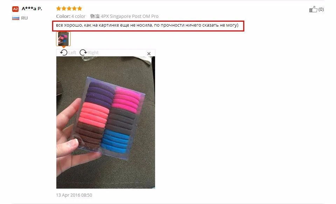Viewport: 336px width, 204px height.
Task: Click the helpful vote count (0)
Action: click(x=321, y=9)
